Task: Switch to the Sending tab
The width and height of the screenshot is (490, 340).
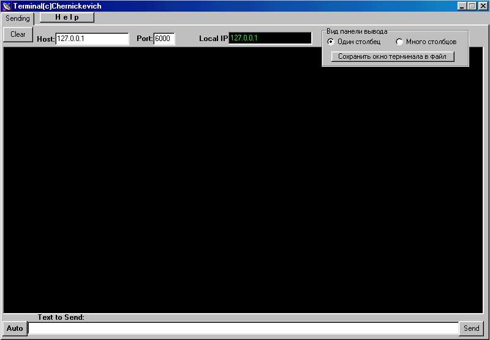Action: click(x=18, y=18)
